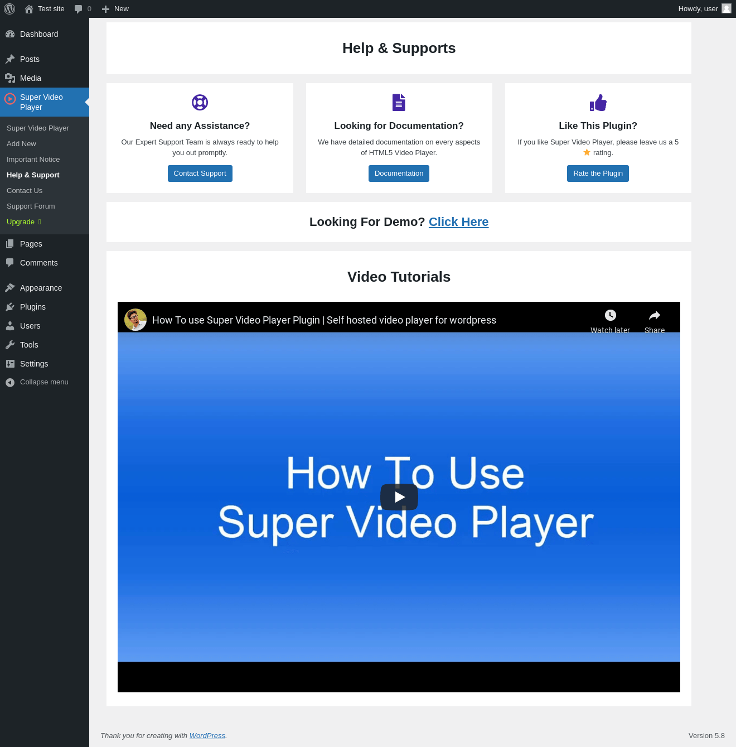Click the Users person icon
Screen dimensions: 736x747
click(x=10, y=326)
